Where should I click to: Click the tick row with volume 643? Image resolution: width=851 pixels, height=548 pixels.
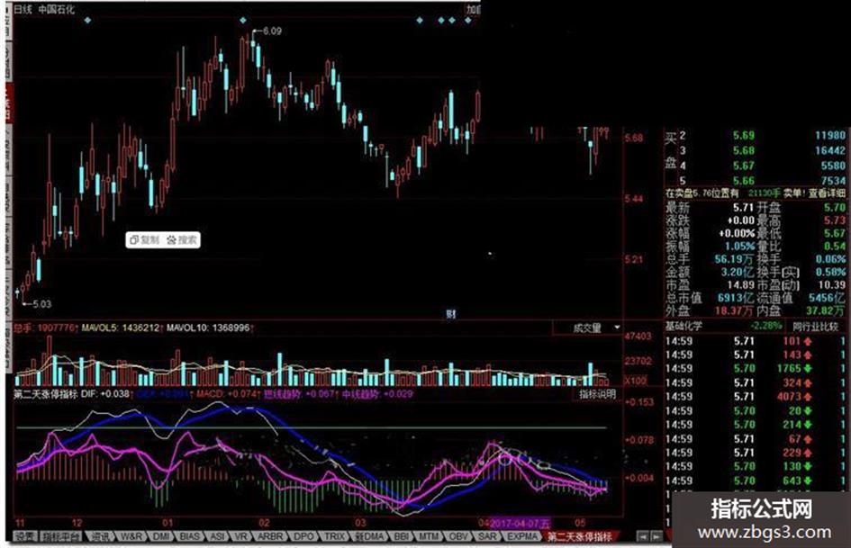pos(756,481)
